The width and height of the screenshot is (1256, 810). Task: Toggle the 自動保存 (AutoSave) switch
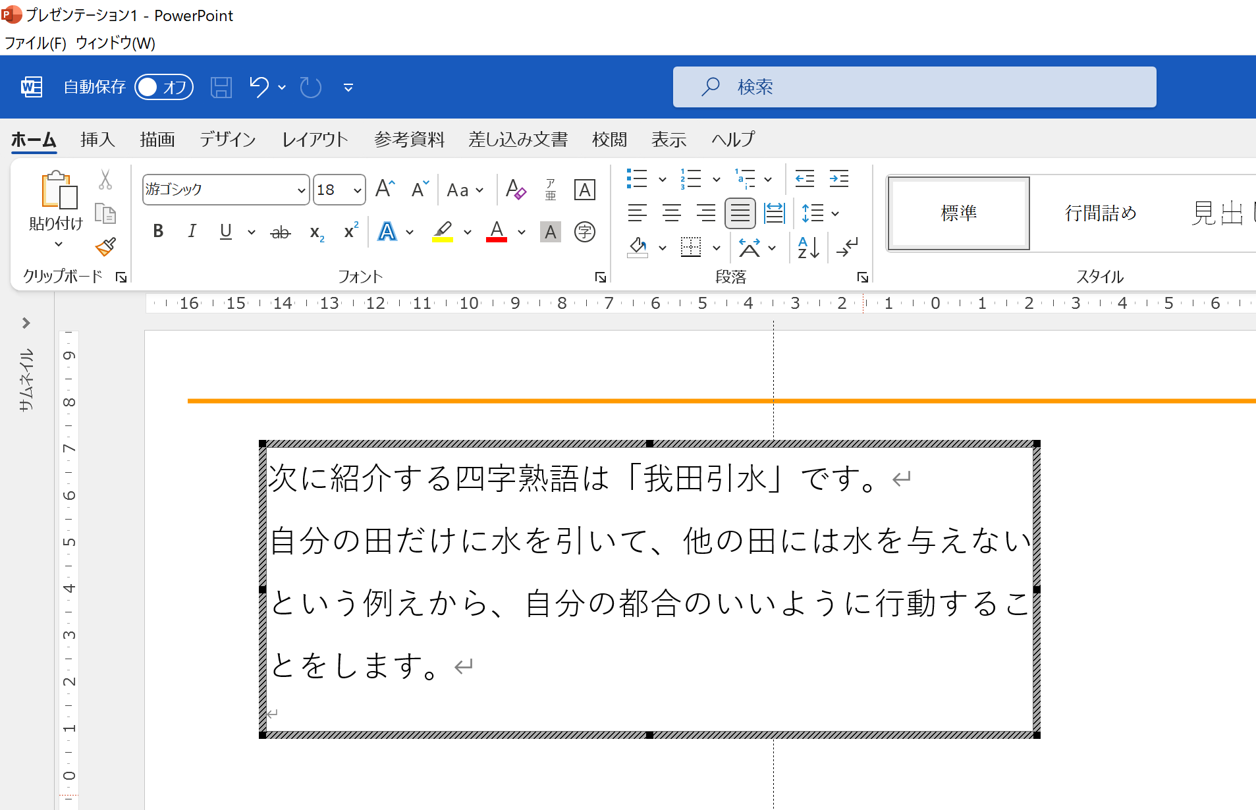163,86
